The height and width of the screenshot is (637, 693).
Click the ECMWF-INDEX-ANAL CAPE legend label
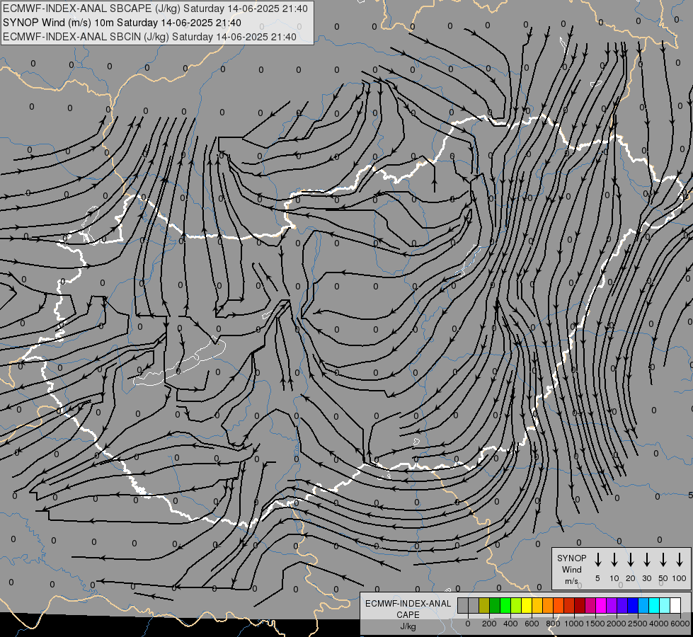[408, 609]
